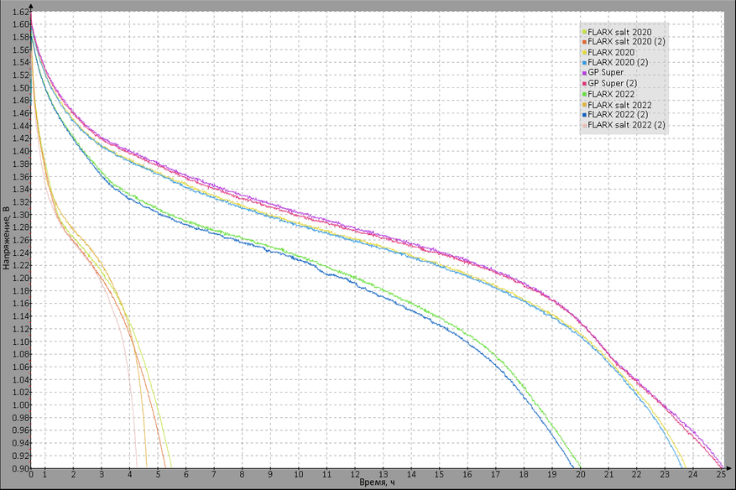Screen dimensions: 736x490
Task: Click the 1.20 tick on the voltage axis
Action: [x=18, y=278]
